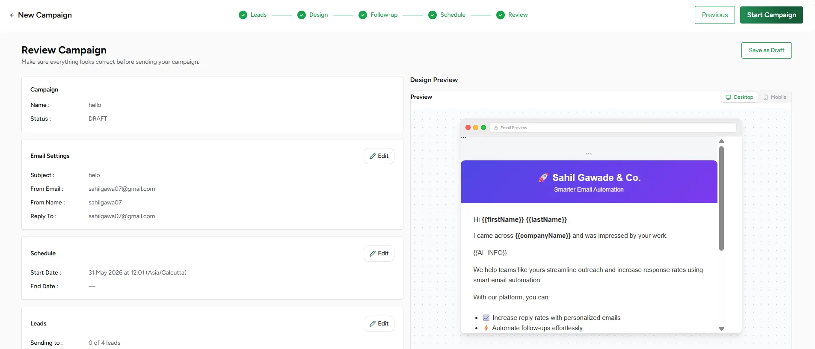Click the Hi {{firstName}} {{lastName}} greeting
815x349 pixels.
pyautogui.click(x=521, y=220)
